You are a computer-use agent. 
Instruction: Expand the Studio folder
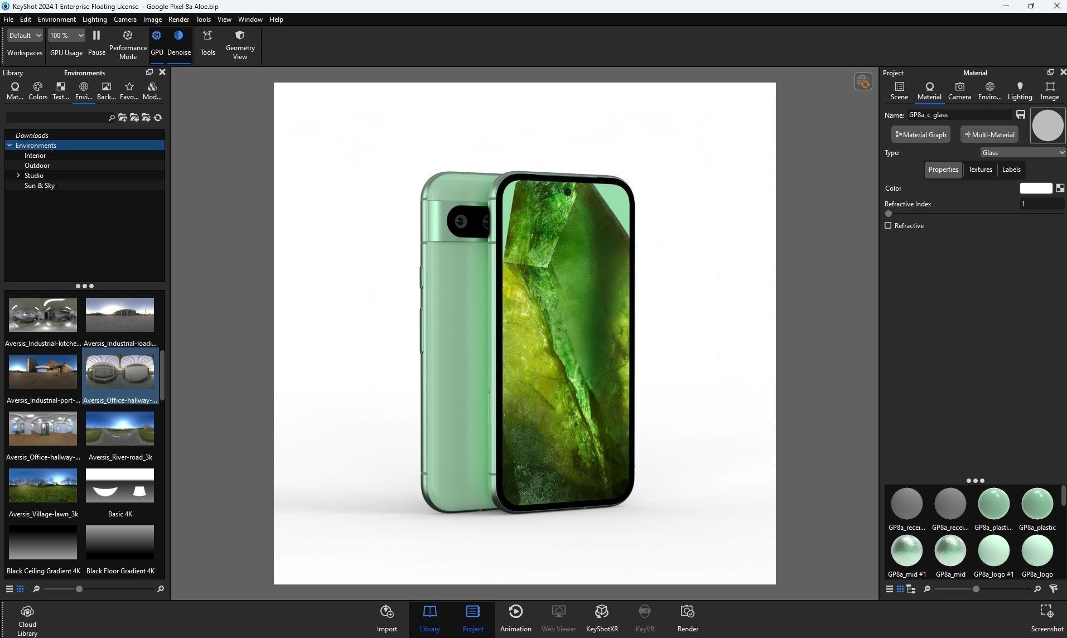pos(18,175)
